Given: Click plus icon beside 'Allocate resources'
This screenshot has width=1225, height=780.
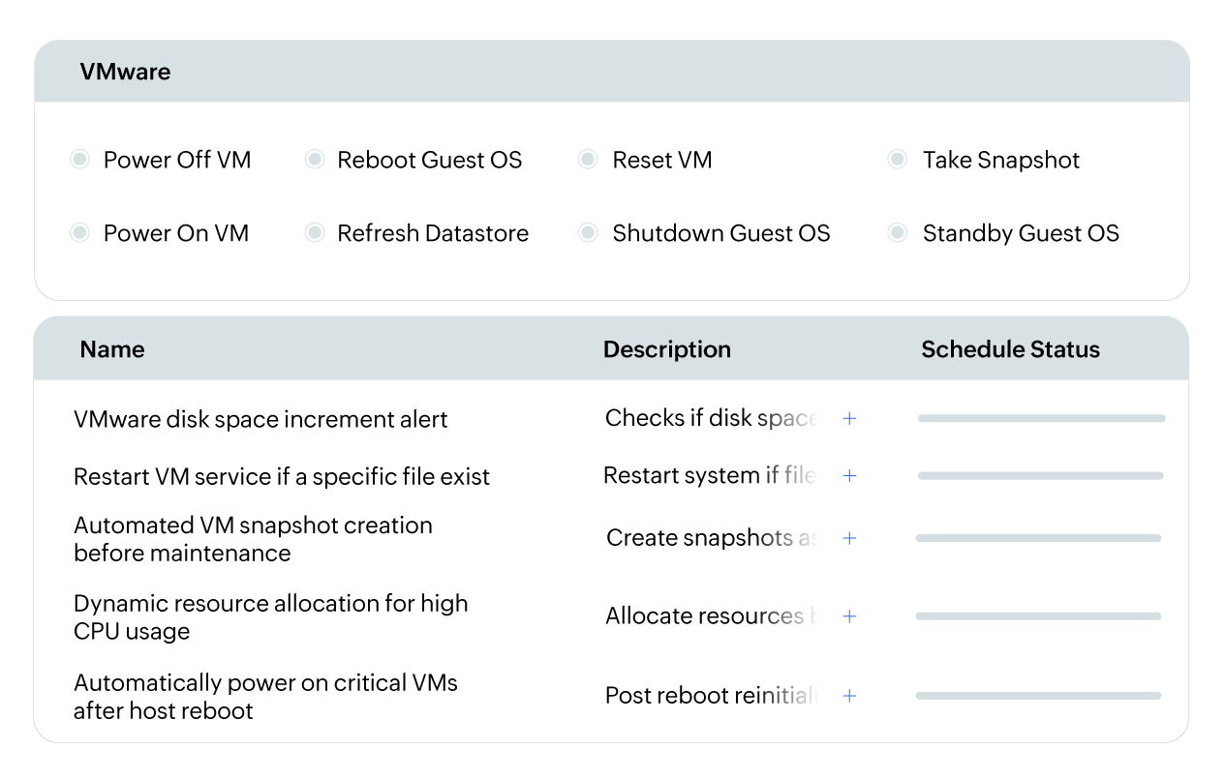Looking at the screenshot, I should point(849,616).
